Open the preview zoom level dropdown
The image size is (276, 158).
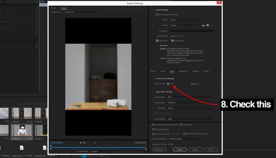point(99,143)
